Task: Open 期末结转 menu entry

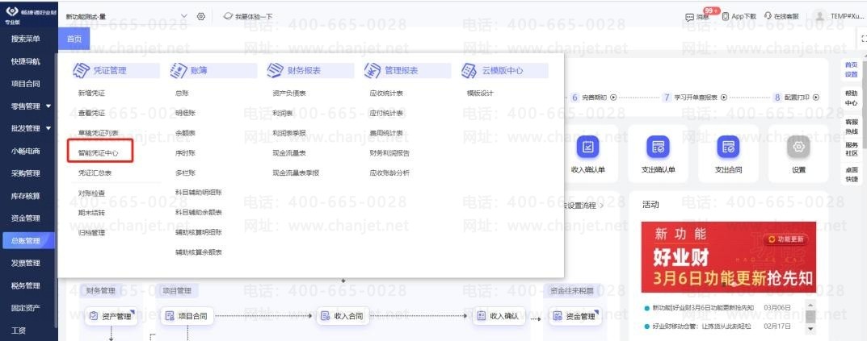Action: pyautogui.click(x=91, y=213)
